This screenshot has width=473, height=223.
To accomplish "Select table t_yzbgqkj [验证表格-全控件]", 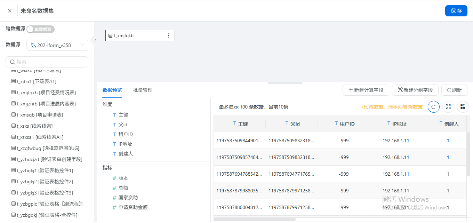I will [44, 215].
